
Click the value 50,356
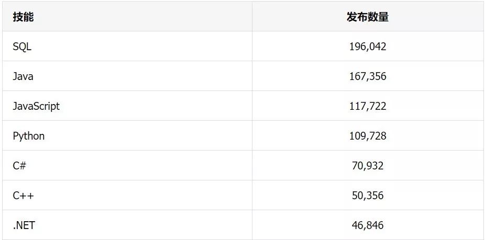[x=368, y=196]
